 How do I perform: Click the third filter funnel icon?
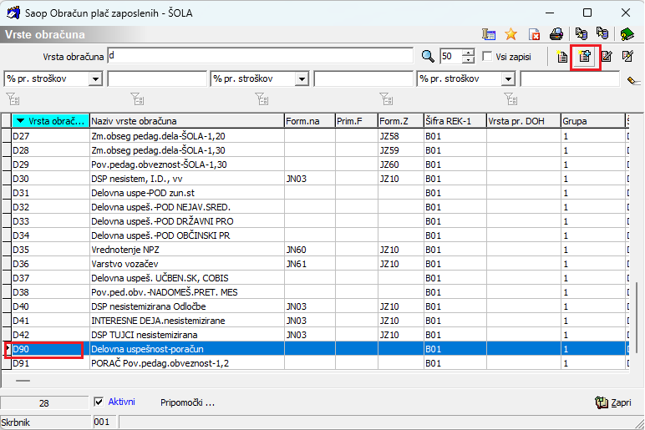[262, 99]
